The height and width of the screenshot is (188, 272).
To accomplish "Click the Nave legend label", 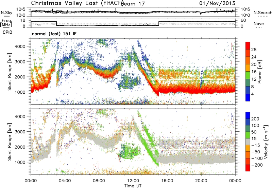I will click(259, 24).
